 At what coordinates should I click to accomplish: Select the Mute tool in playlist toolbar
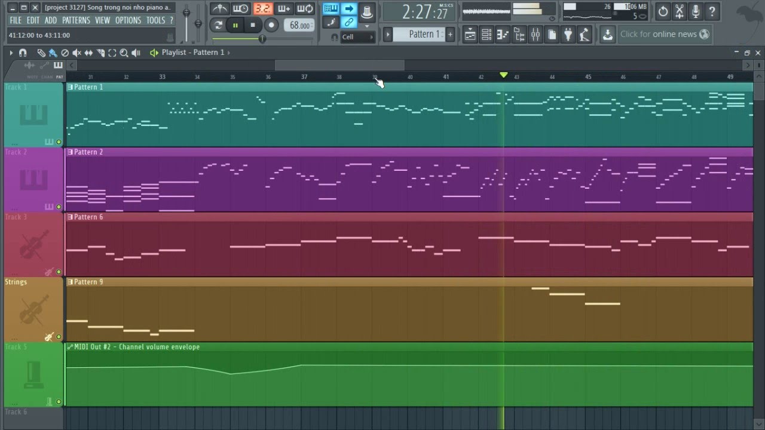click(x=76, y=53)
